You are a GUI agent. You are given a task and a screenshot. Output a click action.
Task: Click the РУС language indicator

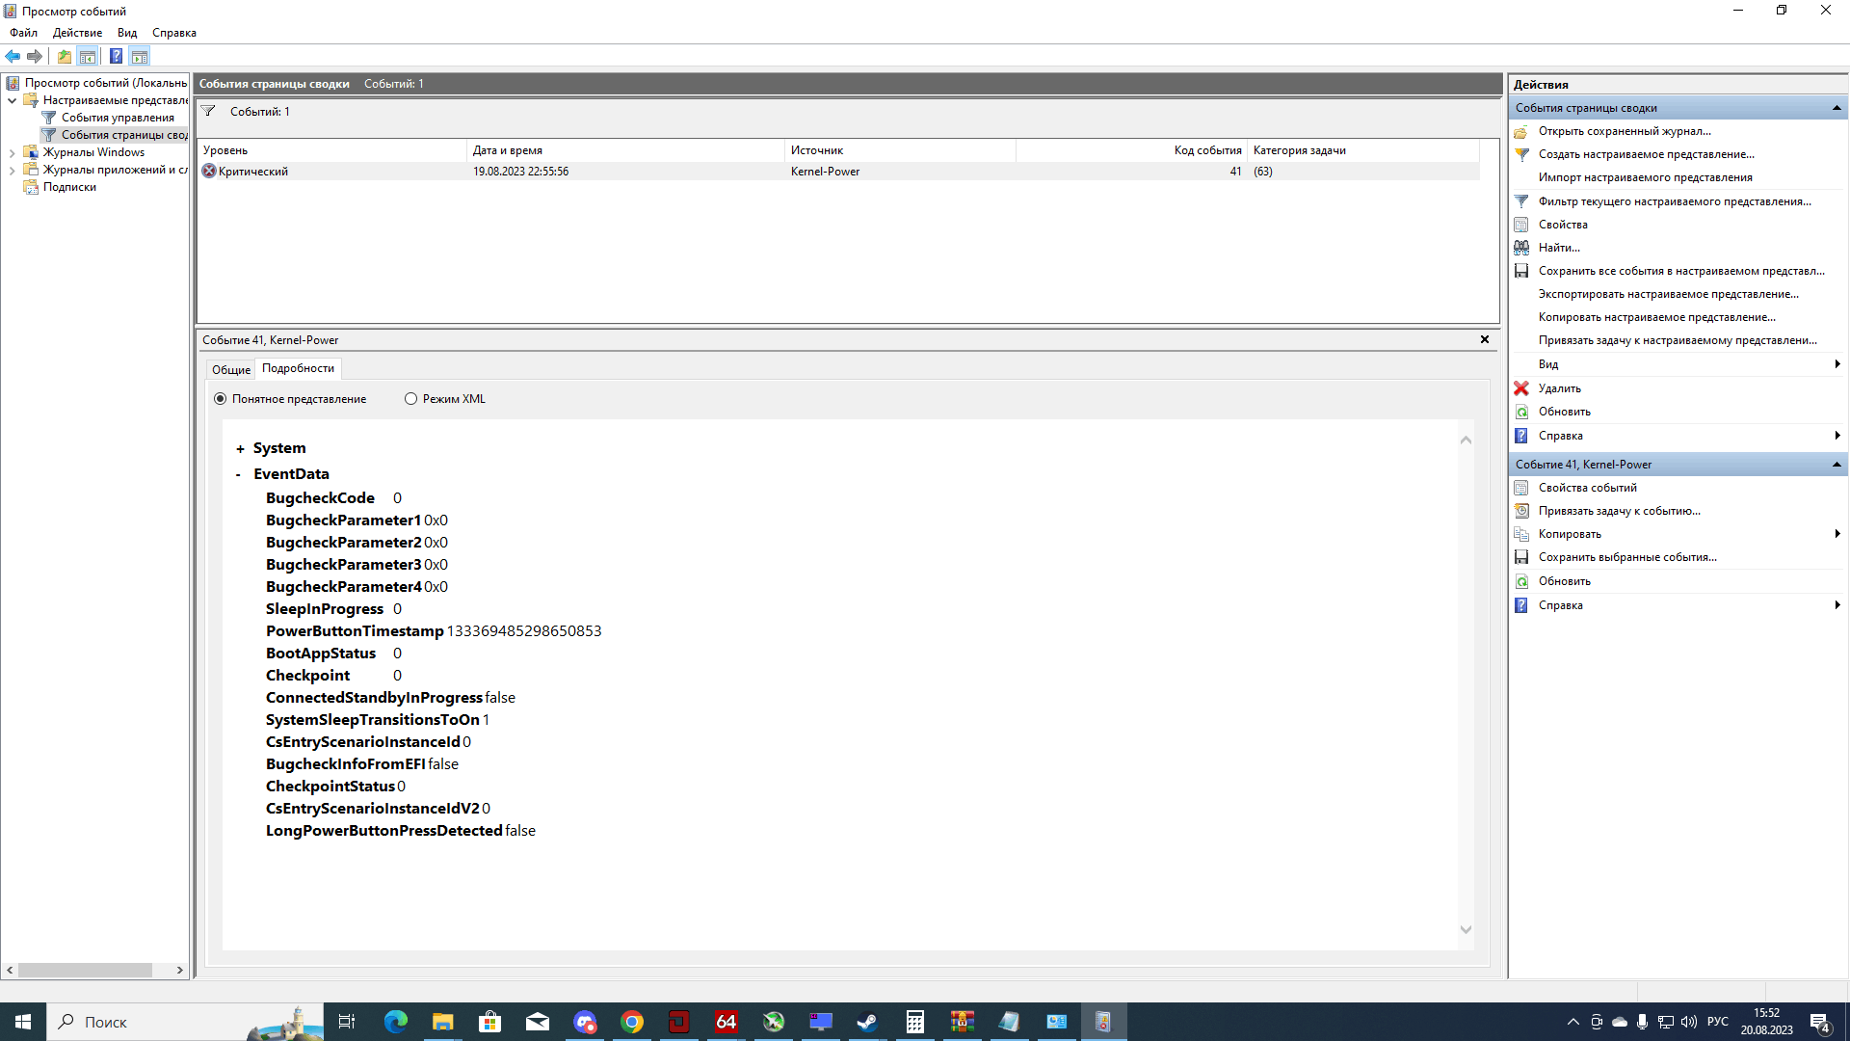(x=1718, y=1022)
